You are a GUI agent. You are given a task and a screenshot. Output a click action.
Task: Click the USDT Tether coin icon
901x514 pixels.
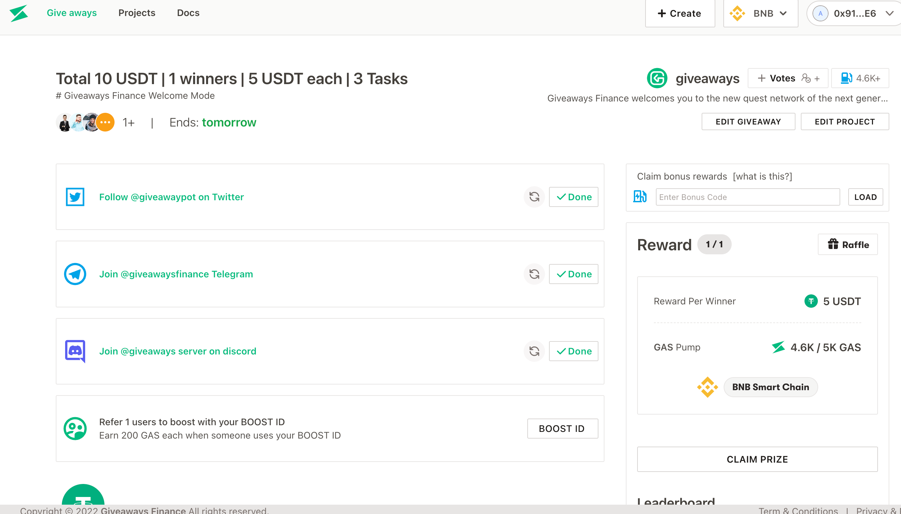811,301
